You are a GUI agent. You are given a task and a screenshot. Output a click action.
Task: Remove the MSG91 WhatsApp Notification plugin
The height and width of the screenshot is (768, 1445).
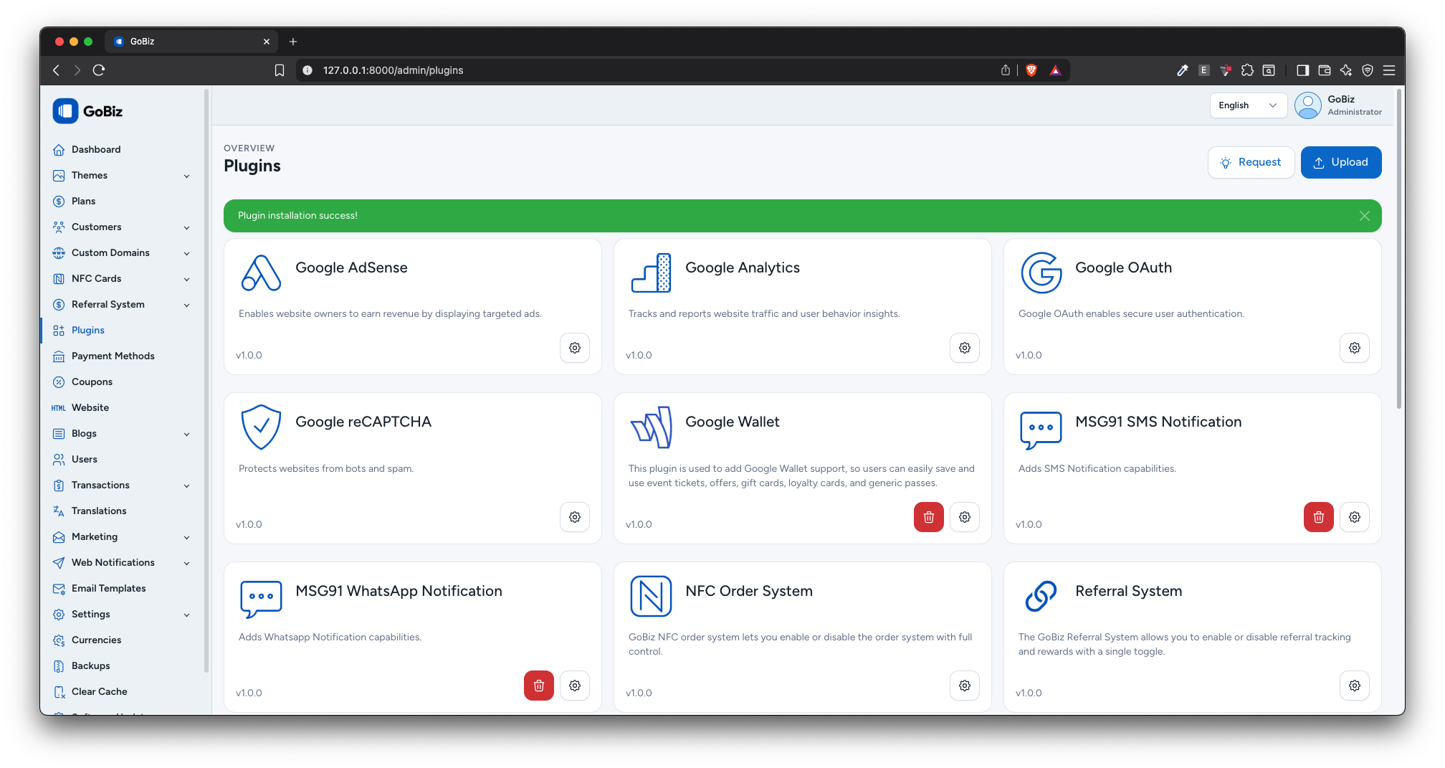click(x=538, y=686)
